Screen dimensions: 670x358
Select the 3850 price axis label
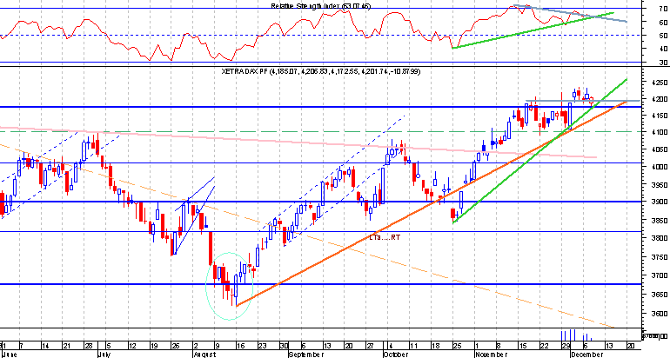click(x=660, y=221)
